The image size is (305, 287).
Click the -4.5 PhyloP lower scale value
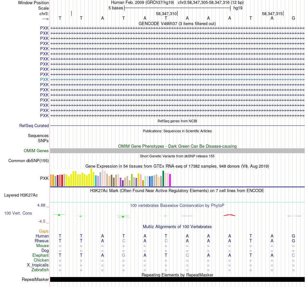coord(42,221)
